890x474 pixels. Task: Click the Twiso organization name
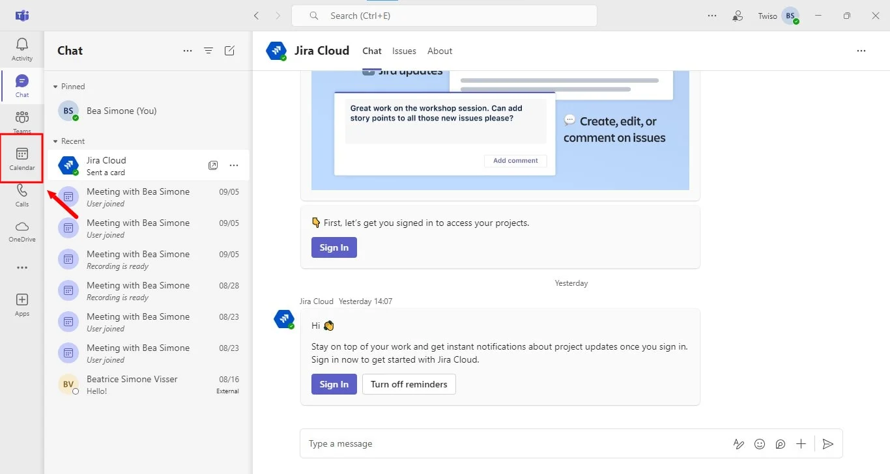click(x=768, y=16)
